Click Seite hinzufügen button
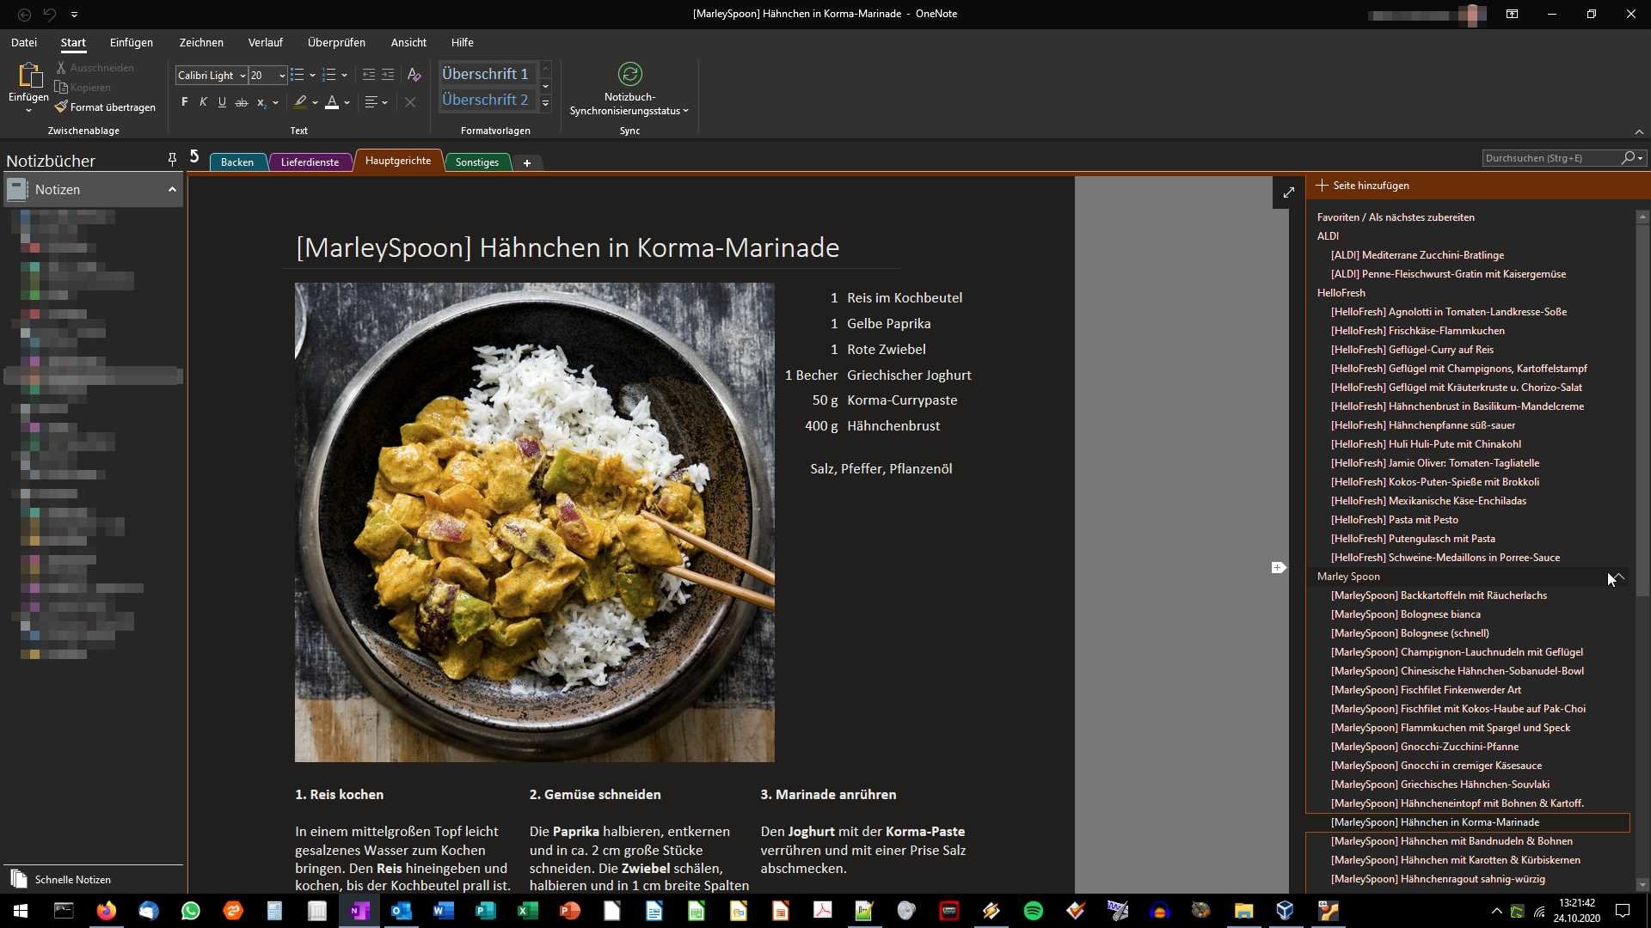Viewport: 1651px width, 928px height. 1363,186
